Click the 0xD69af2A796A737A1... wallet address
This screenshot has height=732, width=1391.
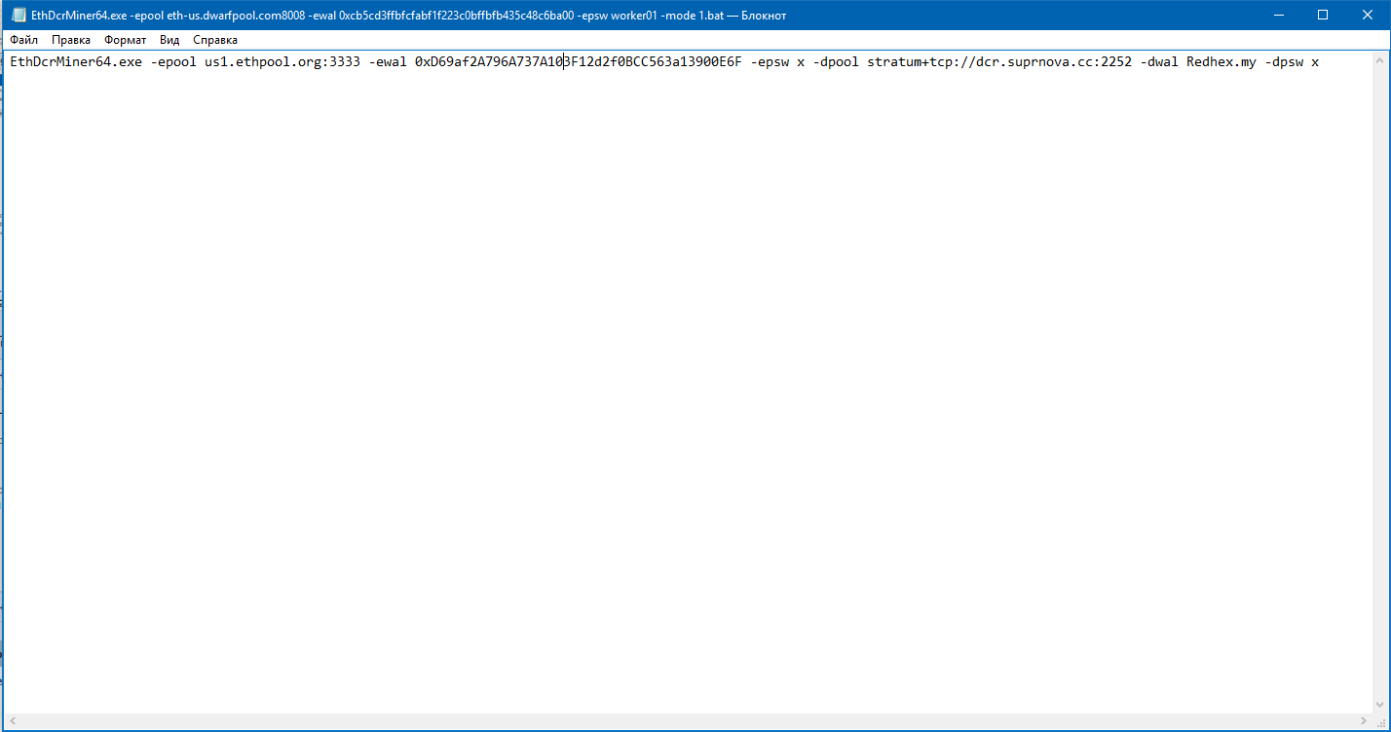click(579, 62)
